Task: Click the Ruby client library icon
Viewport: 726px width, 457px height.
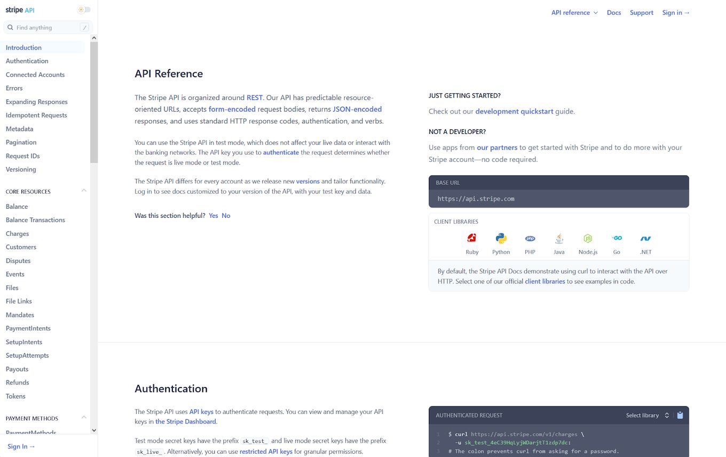Action: click(472, 238)
